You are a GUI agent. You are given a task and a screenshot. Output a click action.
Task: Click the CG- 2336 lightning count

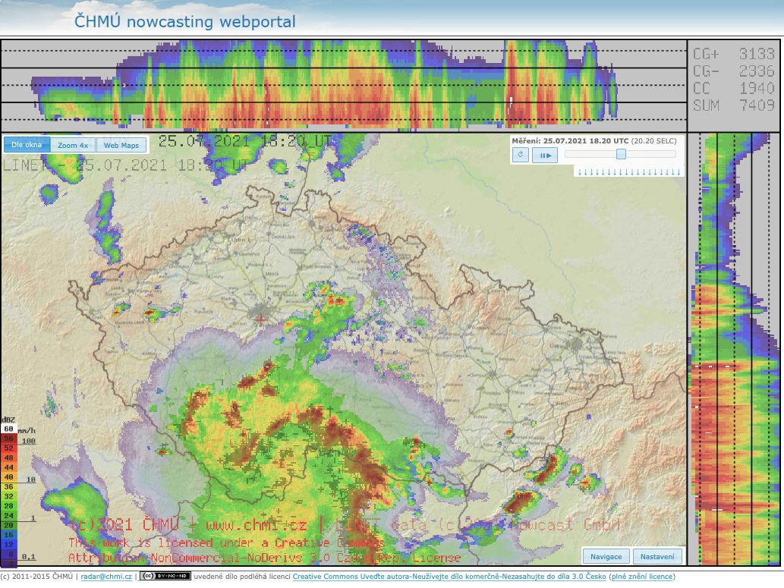click(733, 71)
